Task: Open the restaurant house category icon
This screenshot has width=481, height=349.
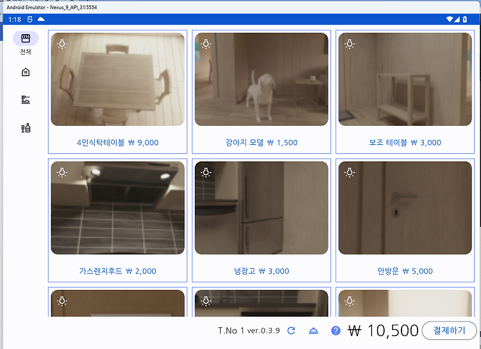Action: pos(26,72)
